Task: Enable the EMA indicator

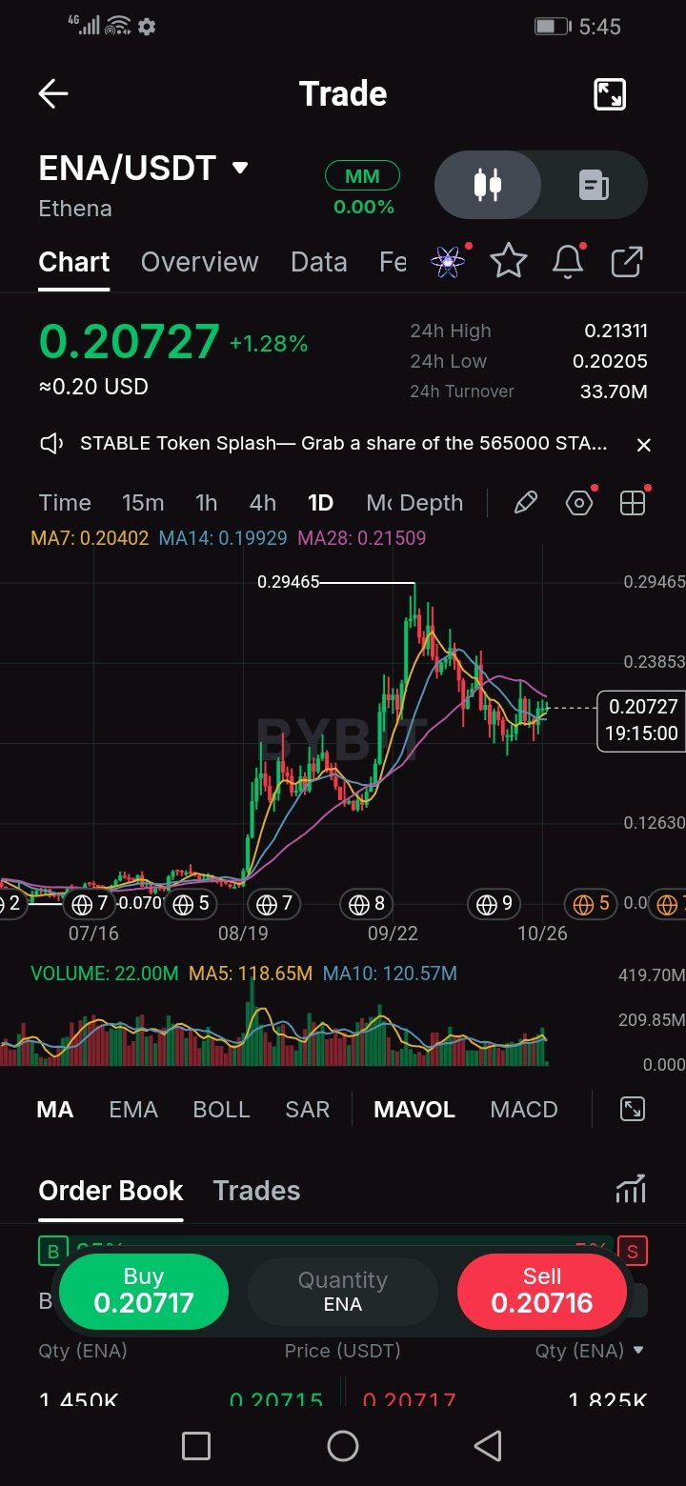Action: click(x=133, y=1110)
